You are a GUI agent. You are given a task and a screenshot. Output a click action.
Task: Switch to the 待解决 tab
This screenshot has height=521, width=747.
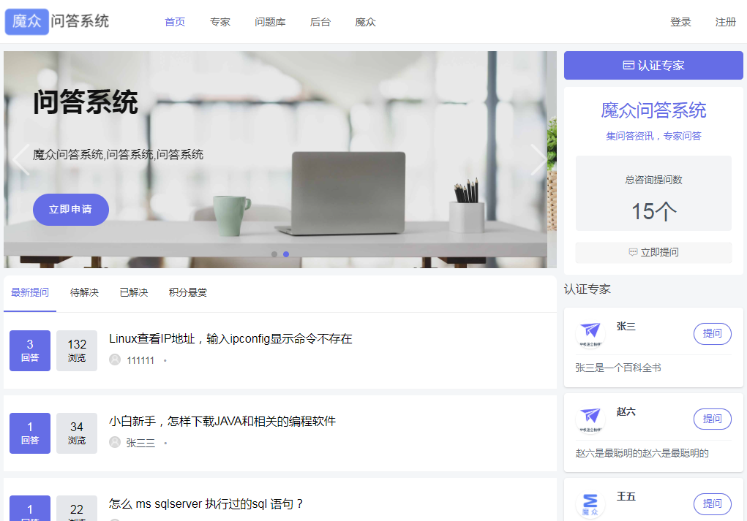coord(84,292)
